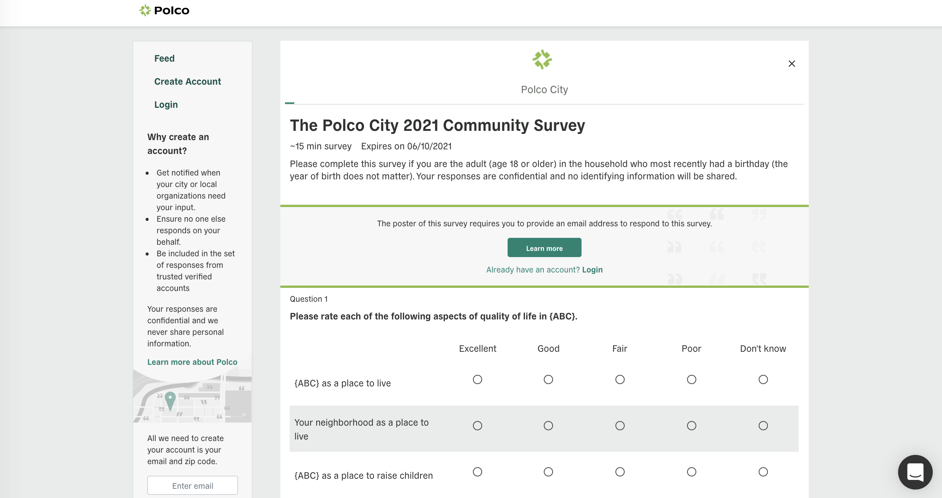Rate 'Your neighborhood as a place to live' Poor
The image size is (942, 498).
click(692, 426)
